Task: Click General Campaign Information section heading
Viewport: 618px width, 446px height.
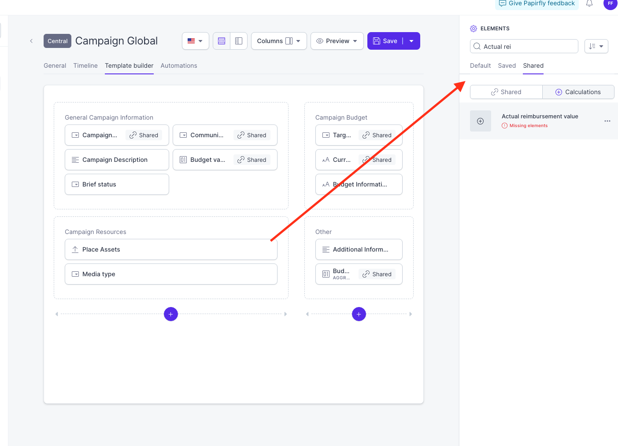Action: (x=109, y=117)
